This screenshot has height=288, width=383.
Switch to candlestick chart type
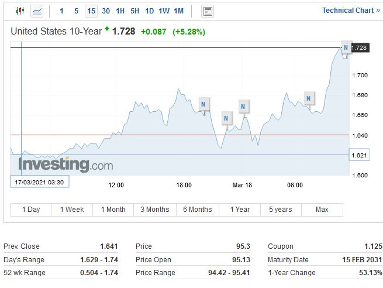tap(19, 11)
